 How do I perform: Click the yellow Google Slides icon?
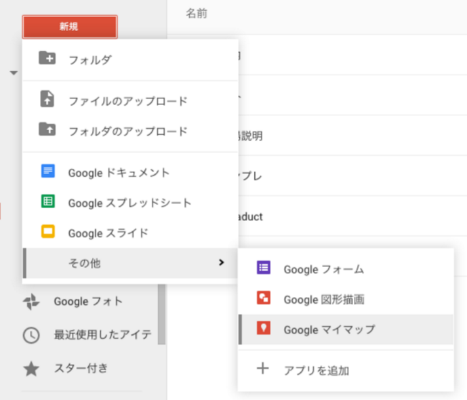[47, 231]
